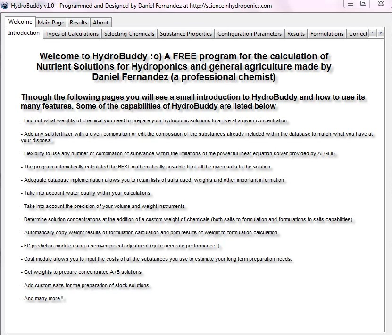
Task: Click the 'precision of your volume and weight' line
Action: pos(103,207)
